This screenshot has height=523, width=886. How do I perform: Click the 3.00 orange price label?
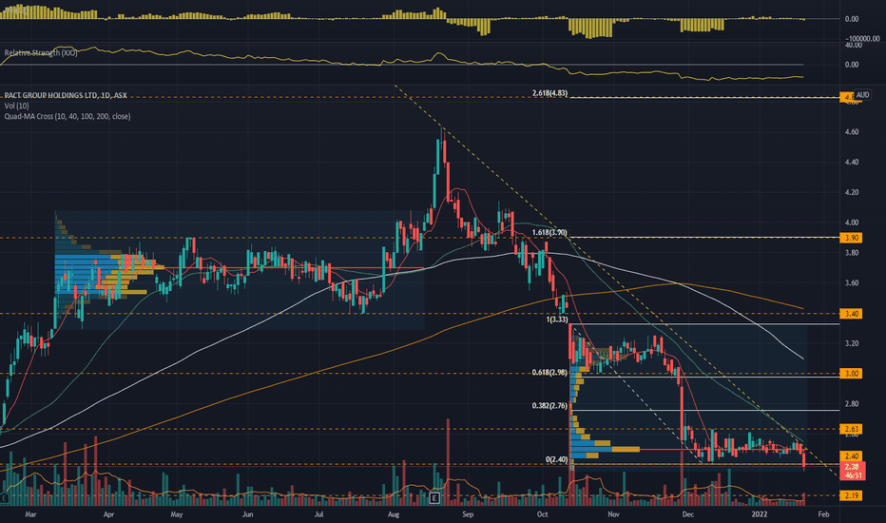851,374
